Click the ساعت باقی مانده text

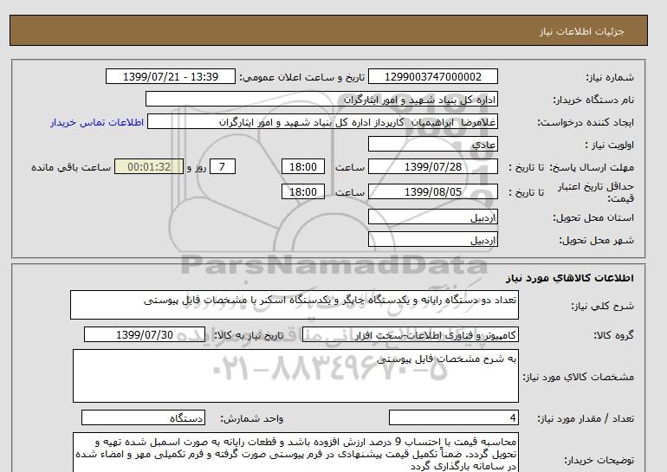click(71, 167)
